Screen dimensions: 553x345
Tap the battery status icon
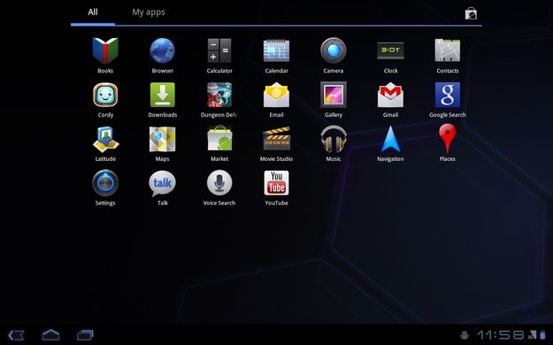(x=542, y=334)
